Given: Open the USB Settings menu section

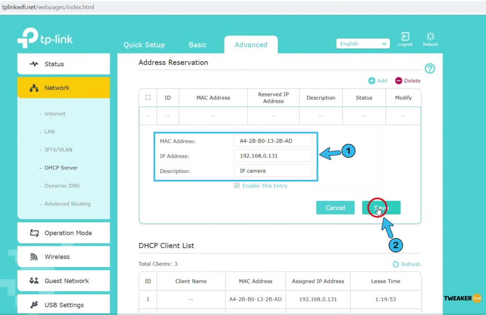Looking at the screenshot, I should pyautogui.click(x=64, y=305).
